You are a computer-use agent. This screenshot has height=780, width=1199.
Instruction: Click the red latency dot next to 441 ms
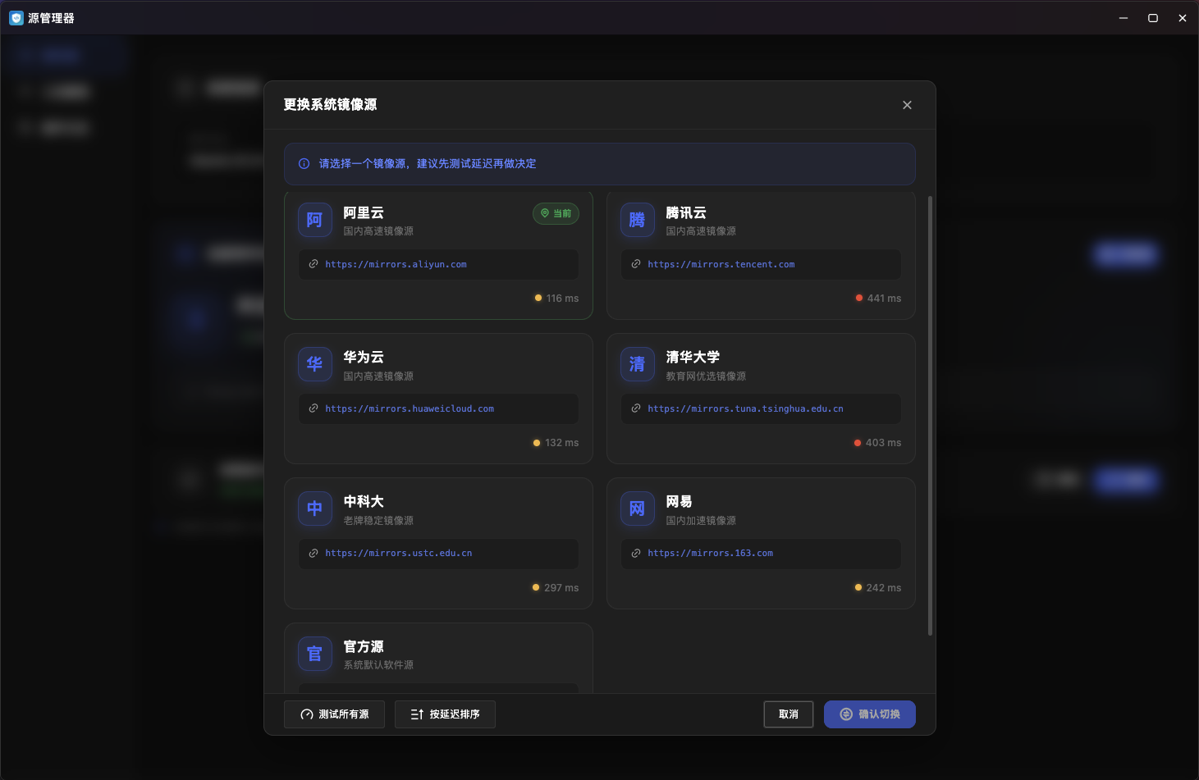click(859, 298)
